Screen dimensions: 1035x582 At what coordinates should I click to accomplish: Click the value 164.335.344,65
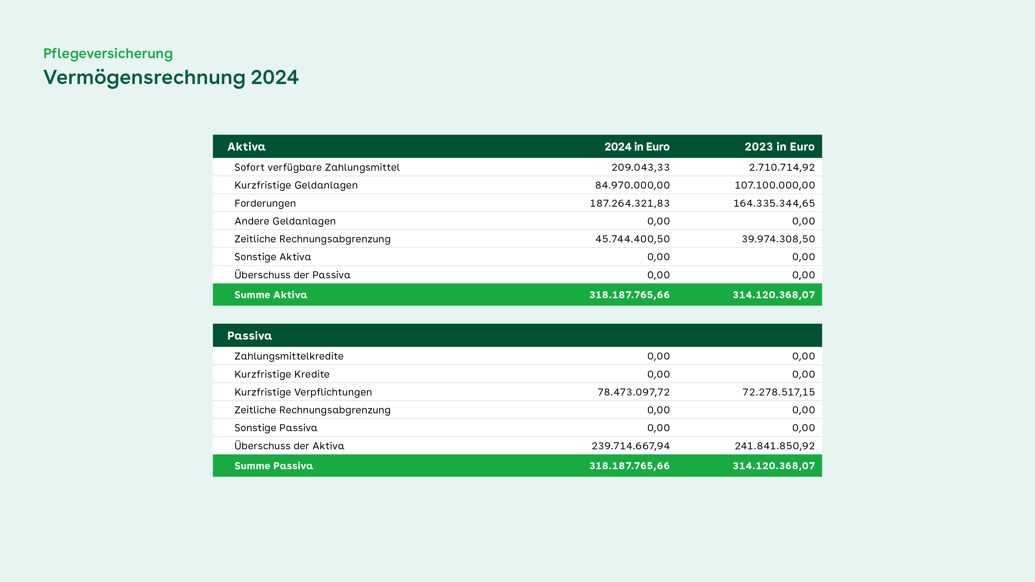pyautogui.click(x=774, y=203)
